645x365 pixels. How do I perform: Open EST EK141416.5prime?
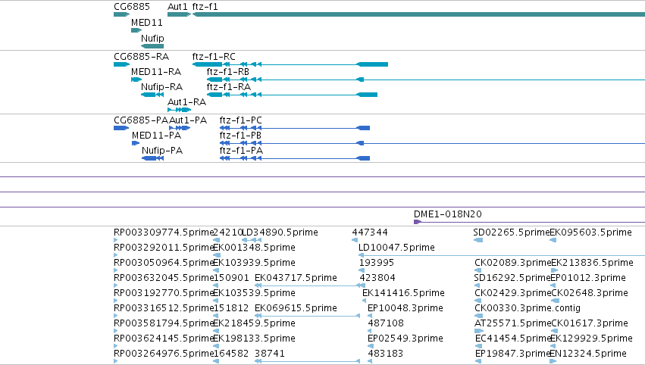pyautogui.click(x=403, y=292)
